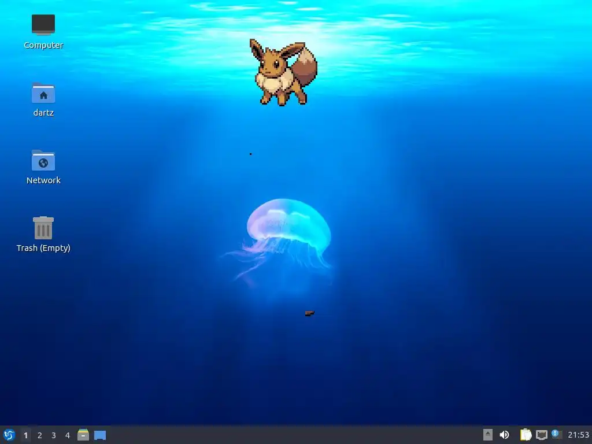
Task: Open the volume control speaker icon
Action: [504, 435]
